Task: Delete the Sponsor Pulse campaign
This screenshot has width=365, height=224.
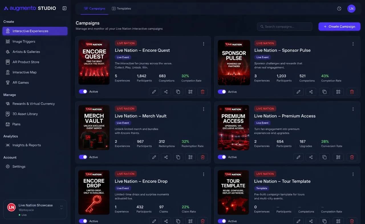Action: 352,92
